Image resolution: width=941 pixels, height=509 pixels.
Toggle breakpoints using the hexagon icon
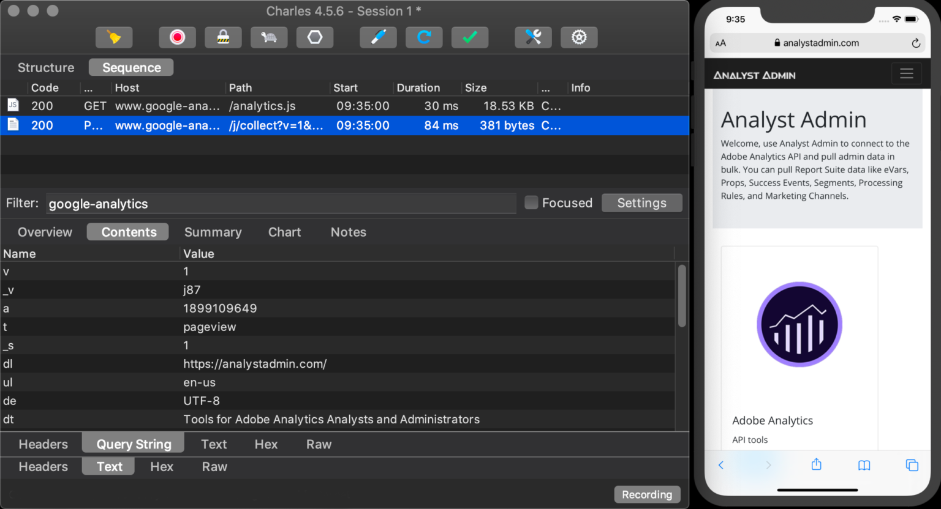(x=315, y=37)
